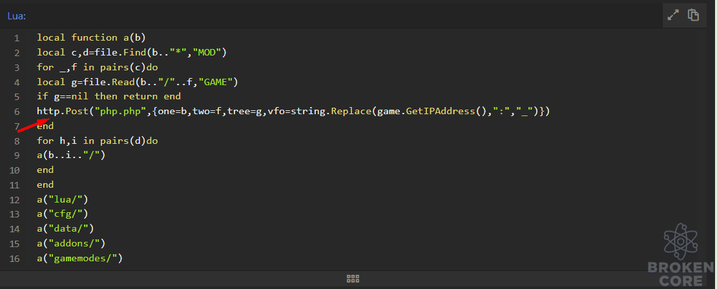Click the a("addons/") line
The image size is (717, 289).
click(x=71, y=243)
